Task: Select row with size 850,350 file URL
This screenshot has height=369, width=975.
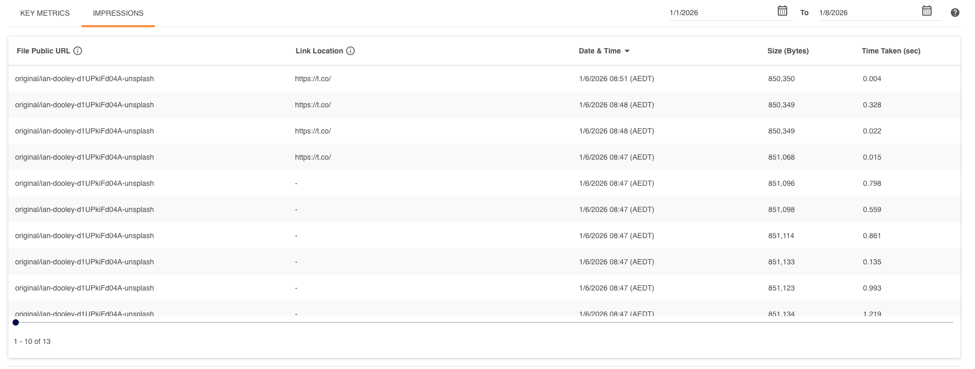Action: pyautogui.click(x=84, y=79)
